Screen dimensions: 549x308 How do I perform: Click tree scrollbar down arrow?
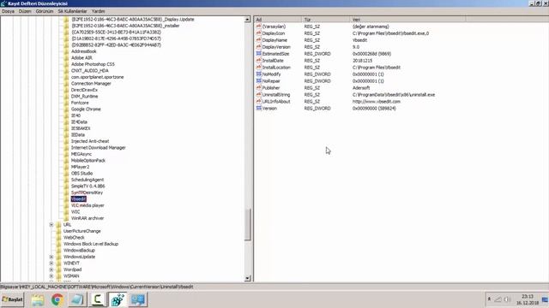click(x=248, y=278)
